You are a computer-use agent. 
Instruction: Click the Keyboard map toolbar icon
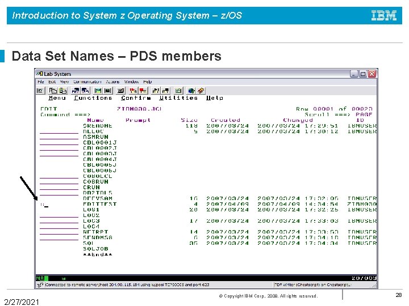tap(121, 91)
